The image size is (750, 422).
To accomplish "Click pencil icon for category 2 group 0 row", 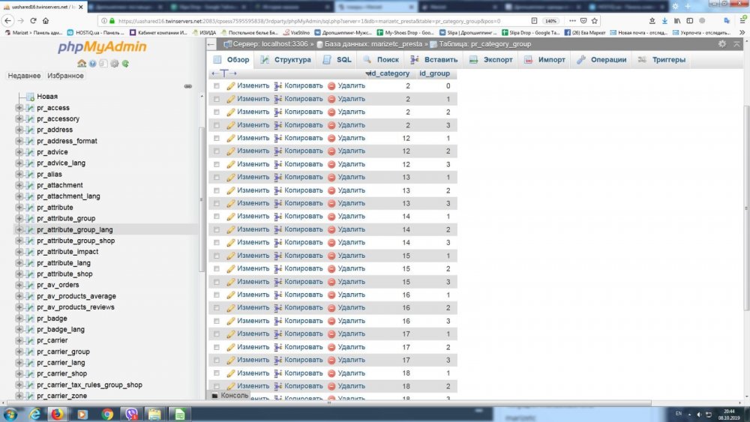I will click(231, 86).
